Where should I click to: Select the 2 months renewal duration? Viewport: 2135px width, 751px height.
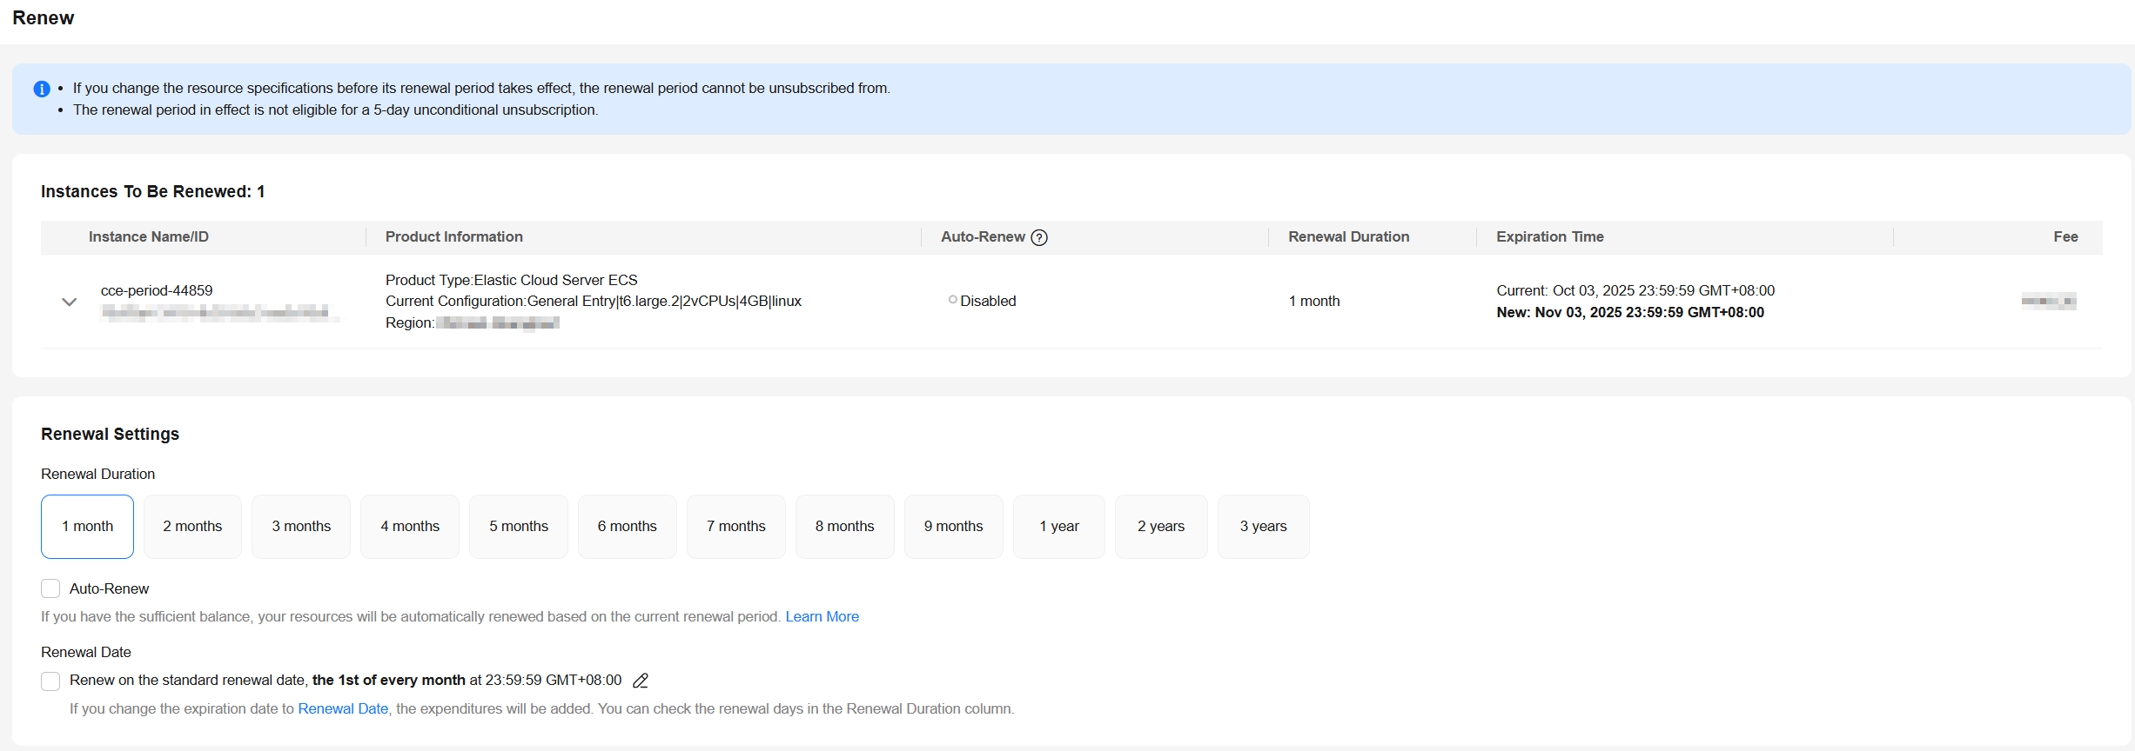[192, 527]
